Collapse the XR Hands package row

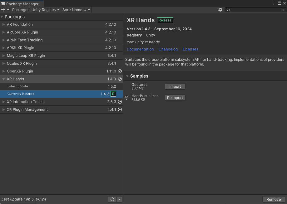pyautogui.click(x=3, y=79)
